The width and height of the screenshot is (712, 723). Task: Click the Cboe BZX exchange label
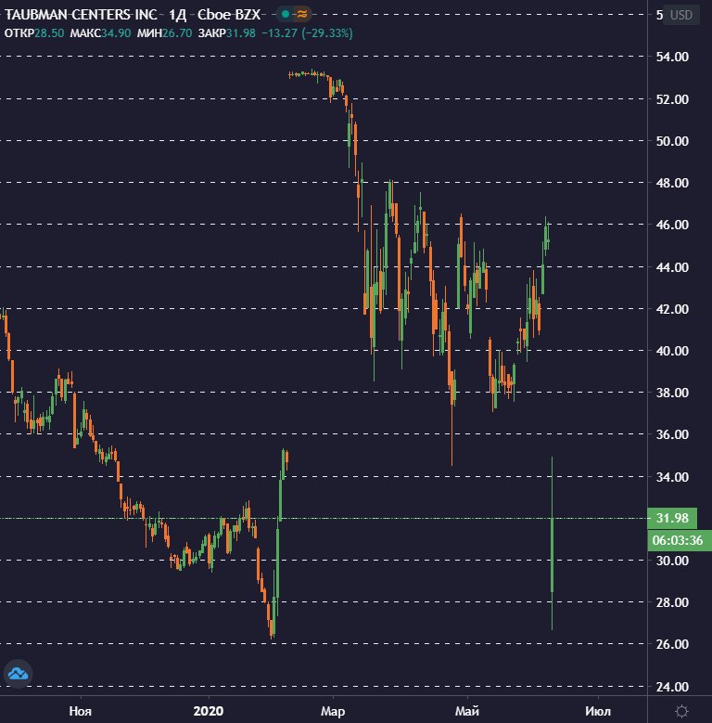pos(229,15)
